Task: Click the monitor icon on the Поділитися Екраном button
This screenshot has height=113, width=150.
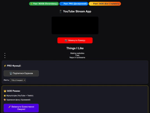Action: pyautogui.click(x=11, y=73)
